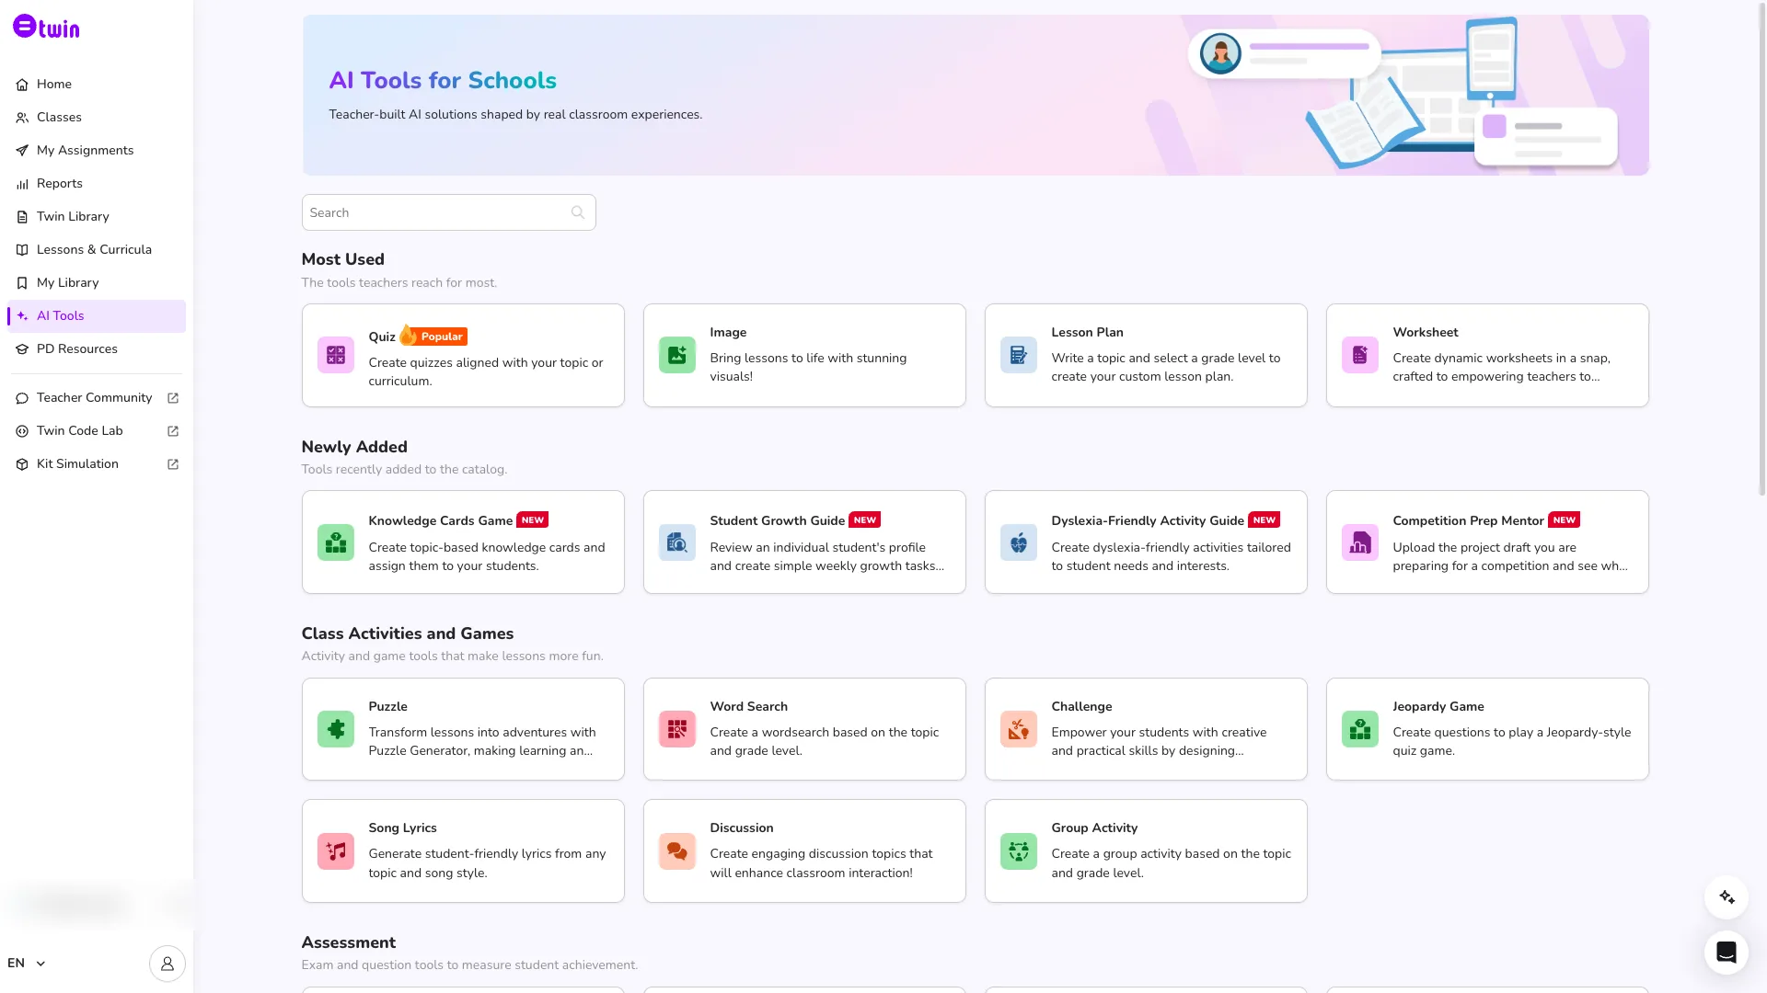Viewport: 1767px width, 993px height.
Task: Focus the Search tools input field
Action: pyautogui.click(x=449, y=212)
